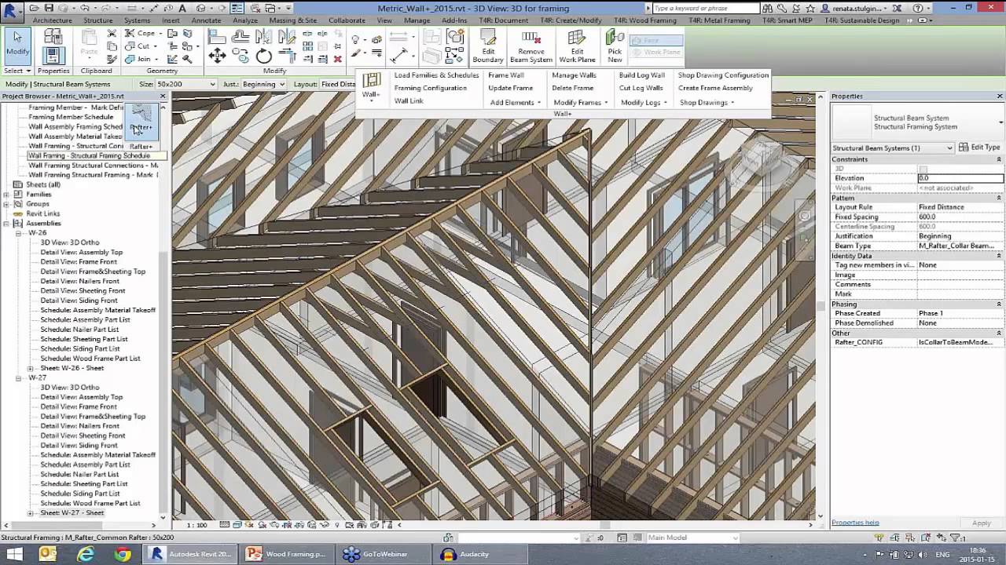Open the Edit Work Plane tool
Image resolution: width=1006 pixels, height=565 pixels.
[577, 47]
